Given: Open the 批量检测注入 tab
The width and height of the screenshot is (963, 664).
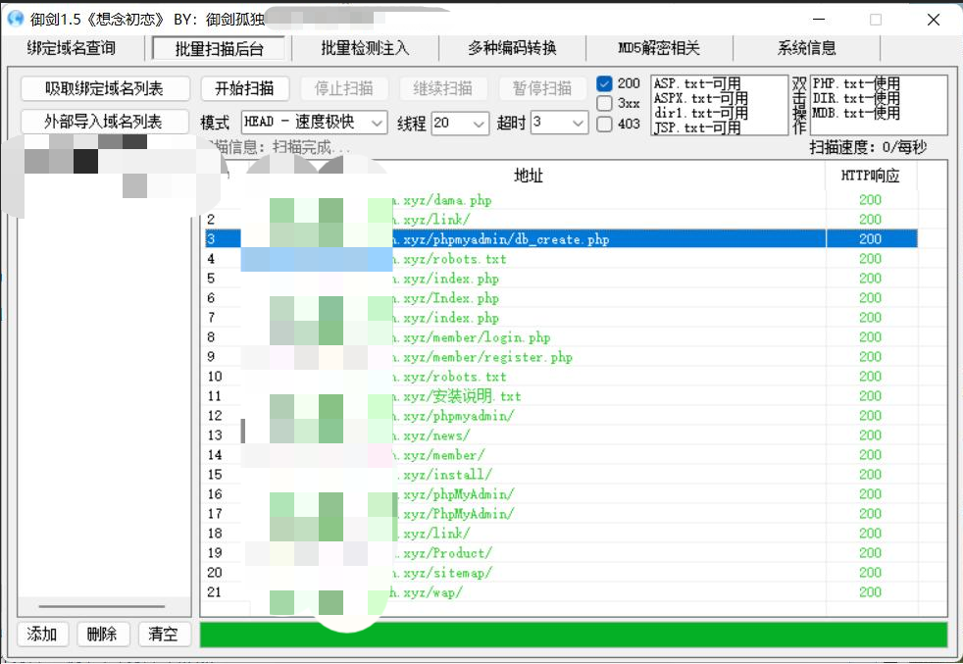Looking at the screenshot, I should (x=366, y=48).
